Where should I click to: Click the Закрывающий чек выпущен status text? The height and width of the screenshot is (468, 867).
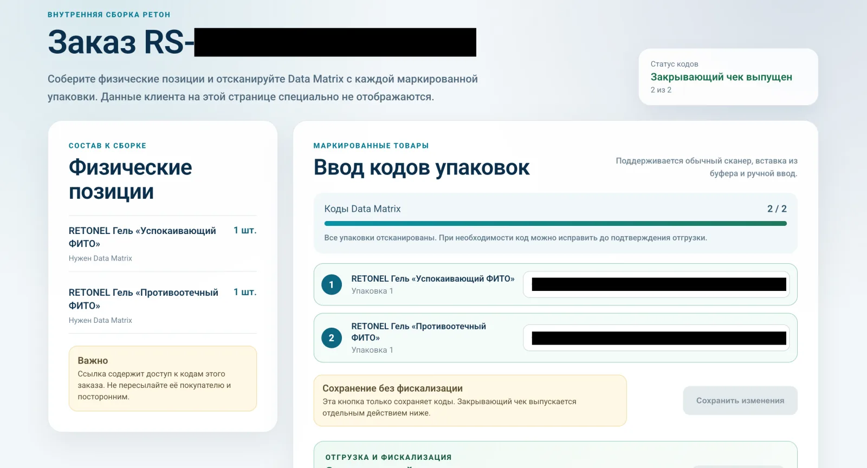(x=721, y=77)
